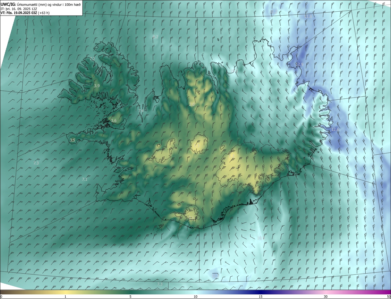Click the color scale tick label 1
The image size is (391, 299).
pos(65,297)
